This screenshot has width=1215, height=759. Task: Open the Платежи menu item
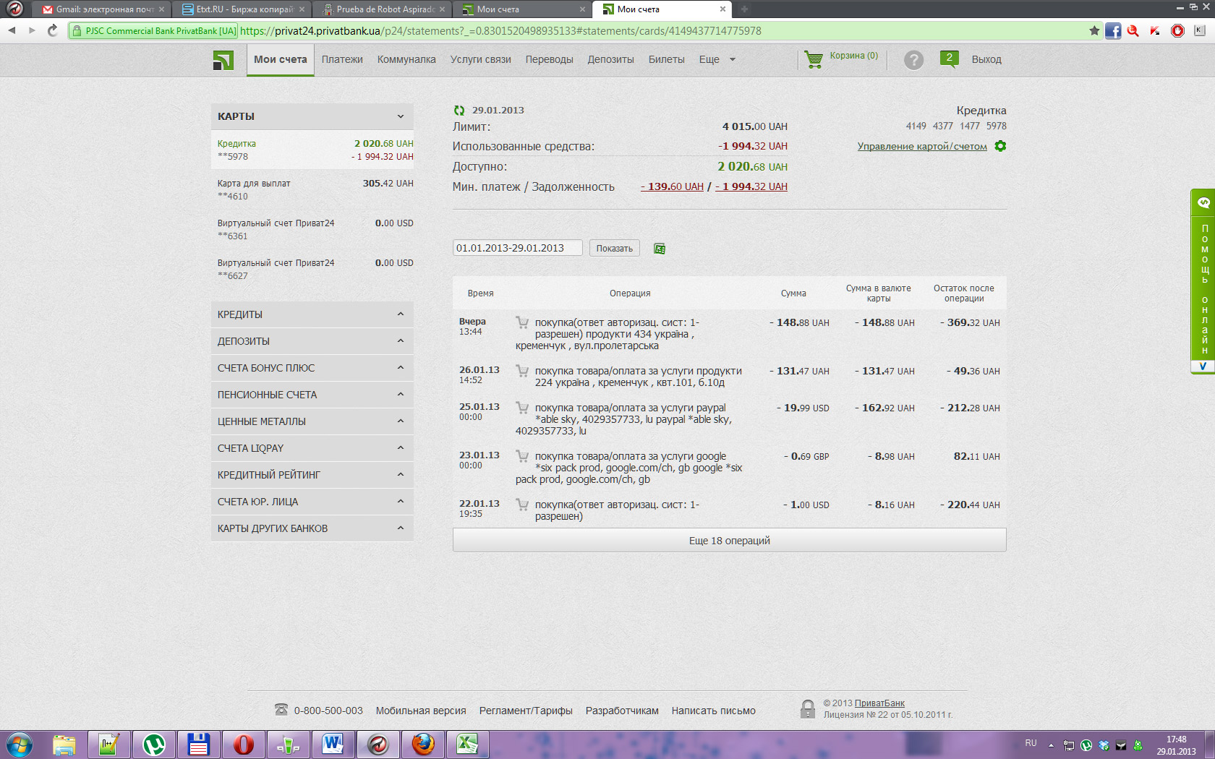click(x=342, y=60)
